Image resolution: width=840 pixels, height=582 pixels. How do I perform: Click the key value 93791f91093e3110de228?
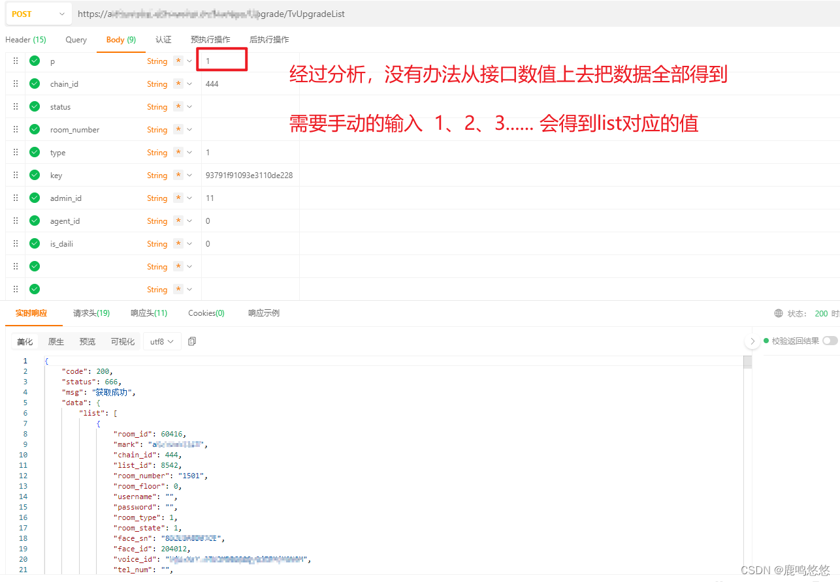click(249, 175)
